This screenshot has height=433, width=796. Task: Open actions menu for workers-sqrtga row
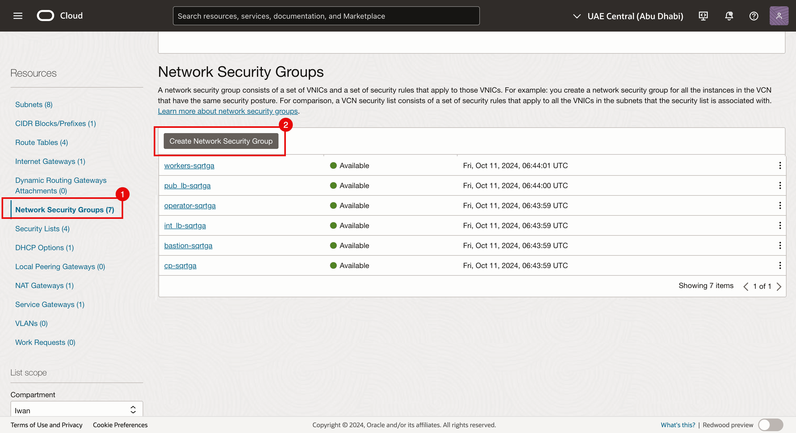pyautogui.click(x=780, y=165)
